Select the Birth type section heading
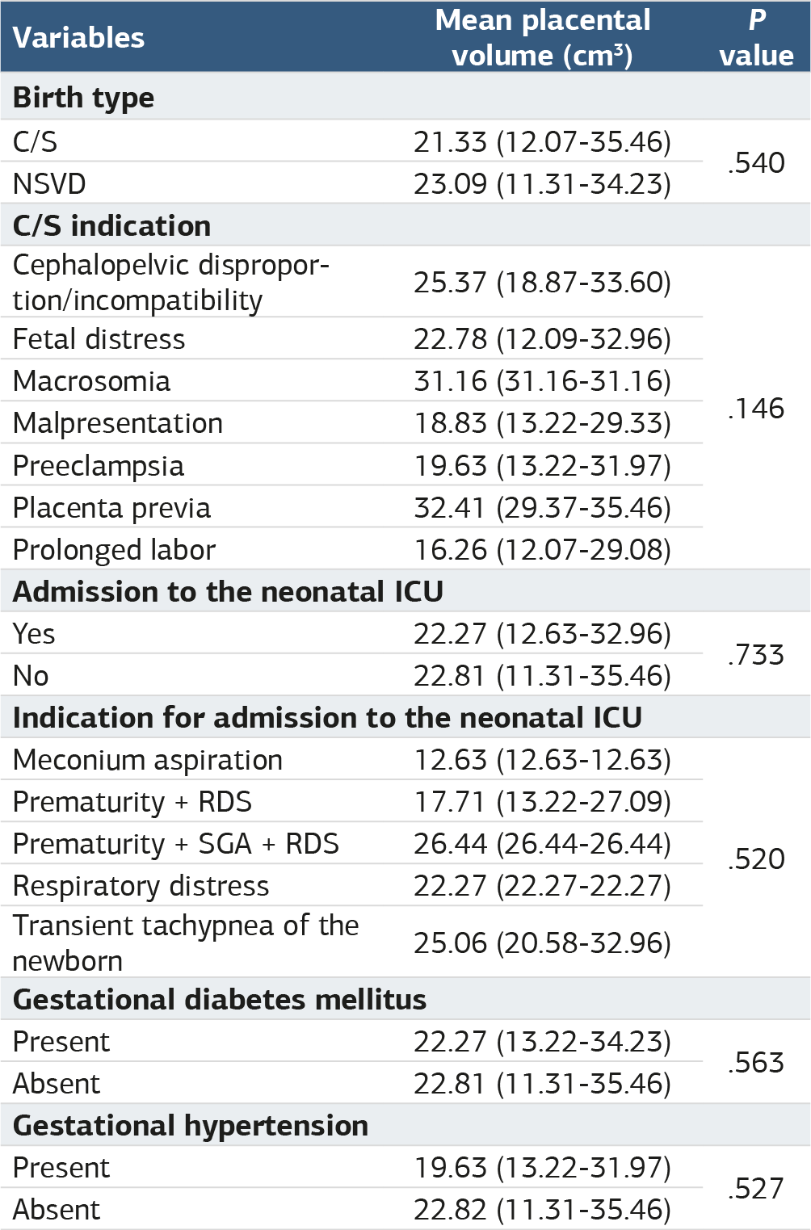The image size is (811, 1230). [x=83, y=98]
